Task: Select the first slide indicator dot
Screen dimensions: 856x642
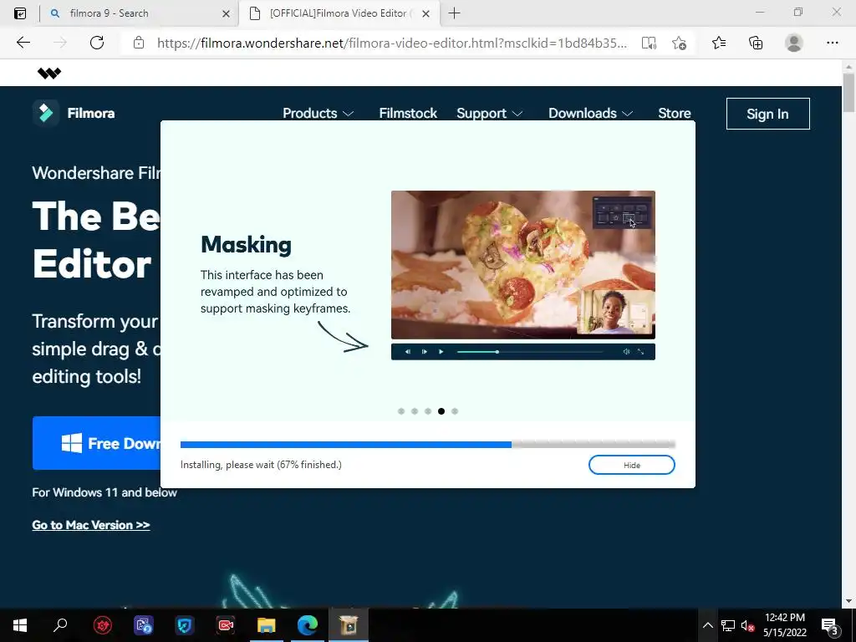Action: 401,411
